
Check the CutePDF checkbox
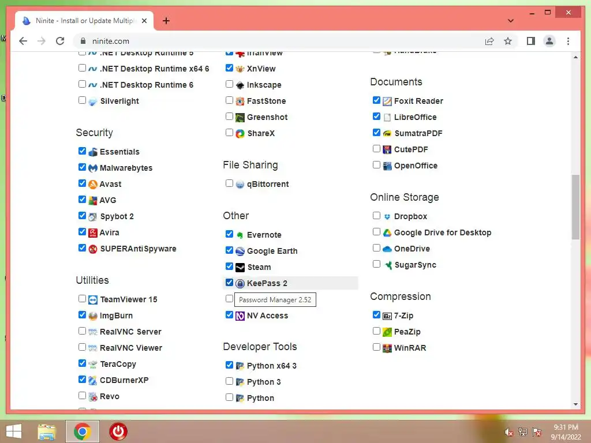point(376,149)
